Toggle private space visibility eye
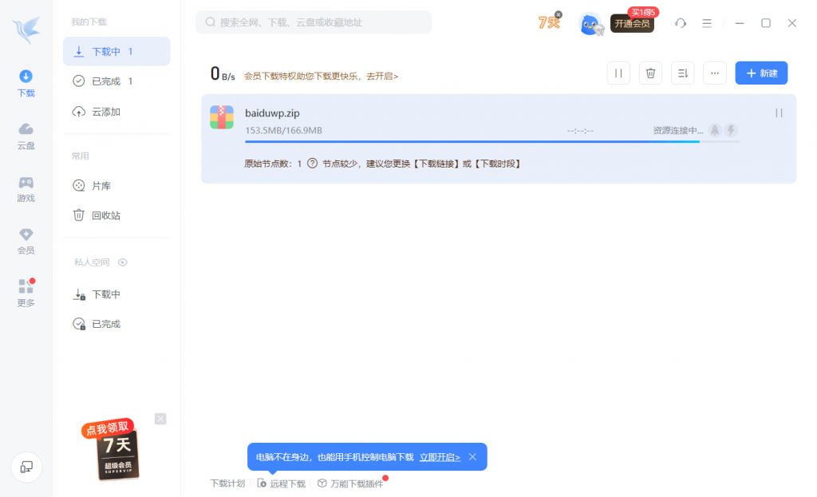 [122, 262]
